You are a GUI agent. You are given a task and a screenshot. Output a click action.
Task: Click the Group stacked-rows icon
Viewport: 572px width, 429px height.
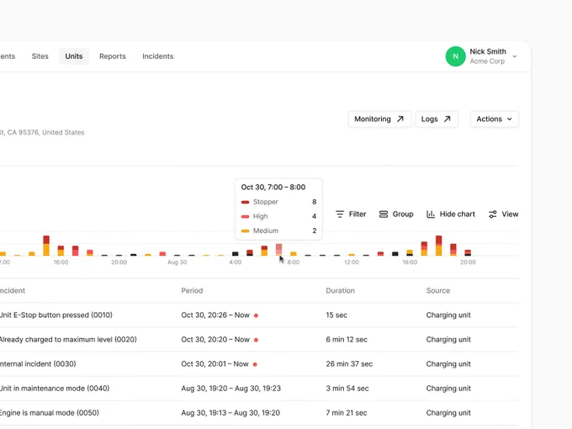click(384, 214)
